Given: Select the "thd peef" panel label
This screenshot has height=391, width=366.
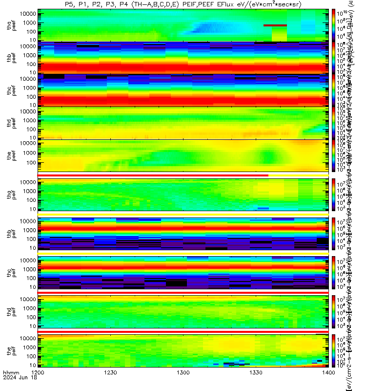Looking at the screenshot, I should coord(11,123).
